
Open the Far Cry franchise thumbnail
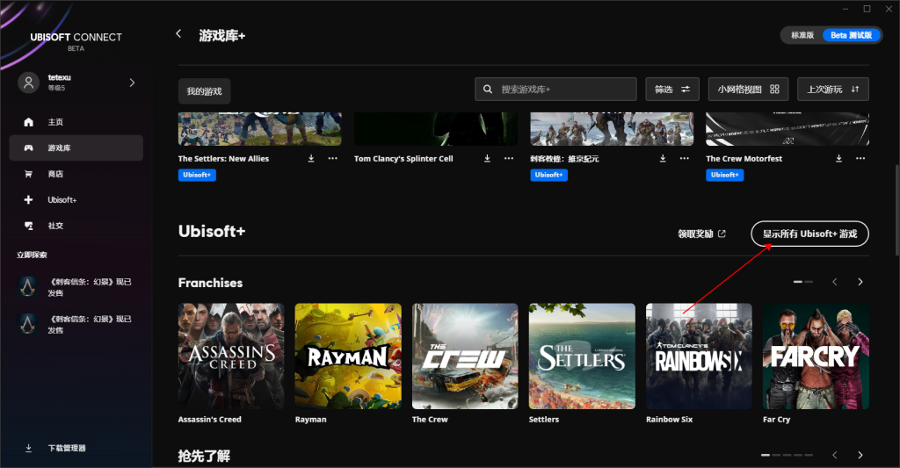[x=816, y=356]
